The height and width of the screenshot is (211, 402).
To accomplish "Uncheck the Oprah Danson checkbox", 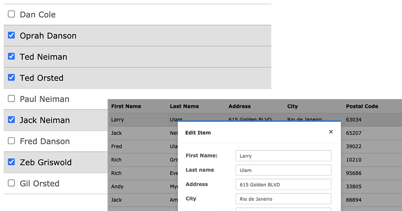I will click(x=11, y=35).
